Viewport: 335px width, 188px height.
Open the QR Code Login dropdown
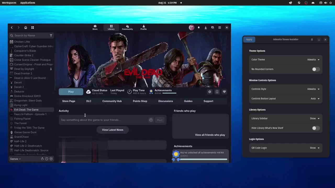315,148
